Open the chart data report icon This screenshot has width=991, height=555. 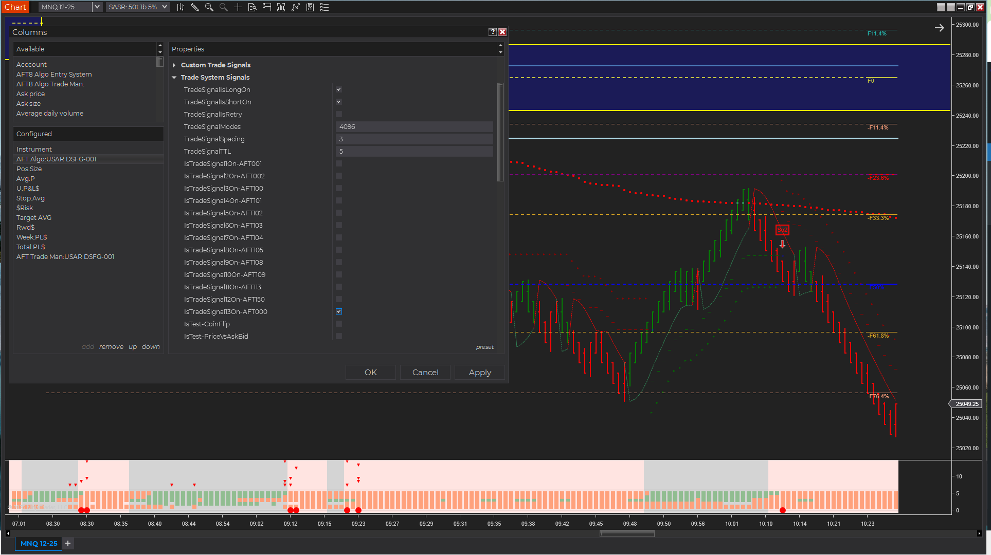click(x=252, y=7)
